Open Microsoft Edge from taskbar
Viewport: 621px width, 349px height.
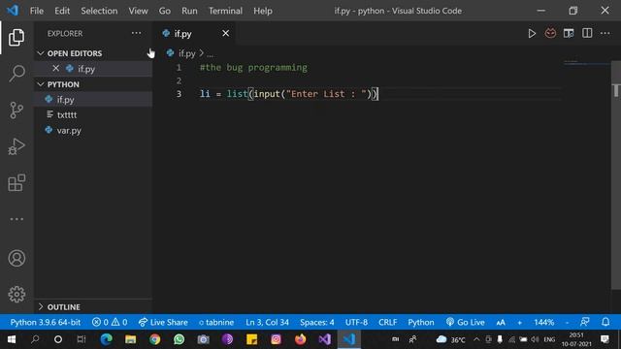(x=106, y=339)
